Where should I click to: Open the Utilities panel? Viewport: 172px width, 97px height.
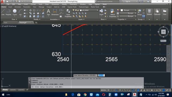(x=149, y=12)
